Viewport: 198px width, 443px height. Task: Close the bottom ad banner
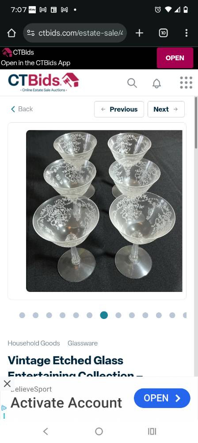tap(7, 384)
